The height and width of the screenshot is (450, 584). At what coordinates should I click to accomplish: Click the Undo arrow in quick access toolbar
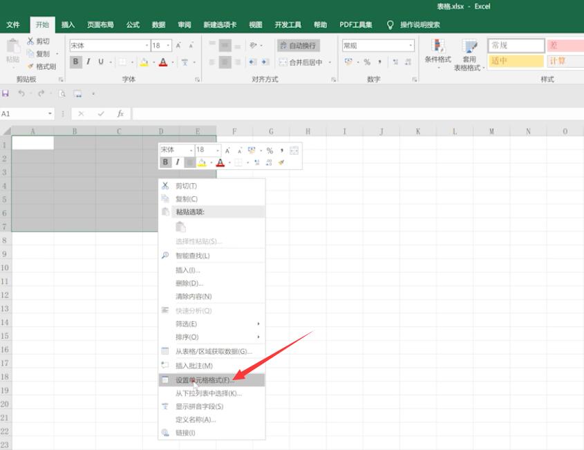(21, 93)
